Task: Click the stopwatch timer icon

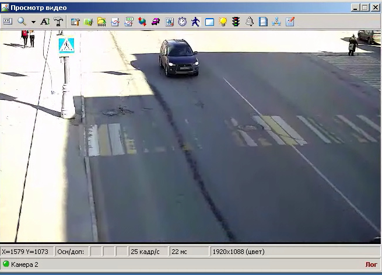Action: [x=183, y=22]
